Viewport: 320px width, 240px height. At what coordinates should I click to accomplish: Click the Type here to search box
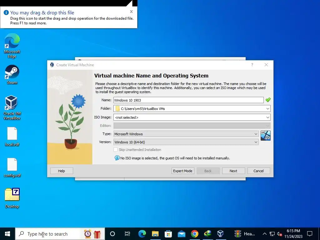(x=60, y=234)
